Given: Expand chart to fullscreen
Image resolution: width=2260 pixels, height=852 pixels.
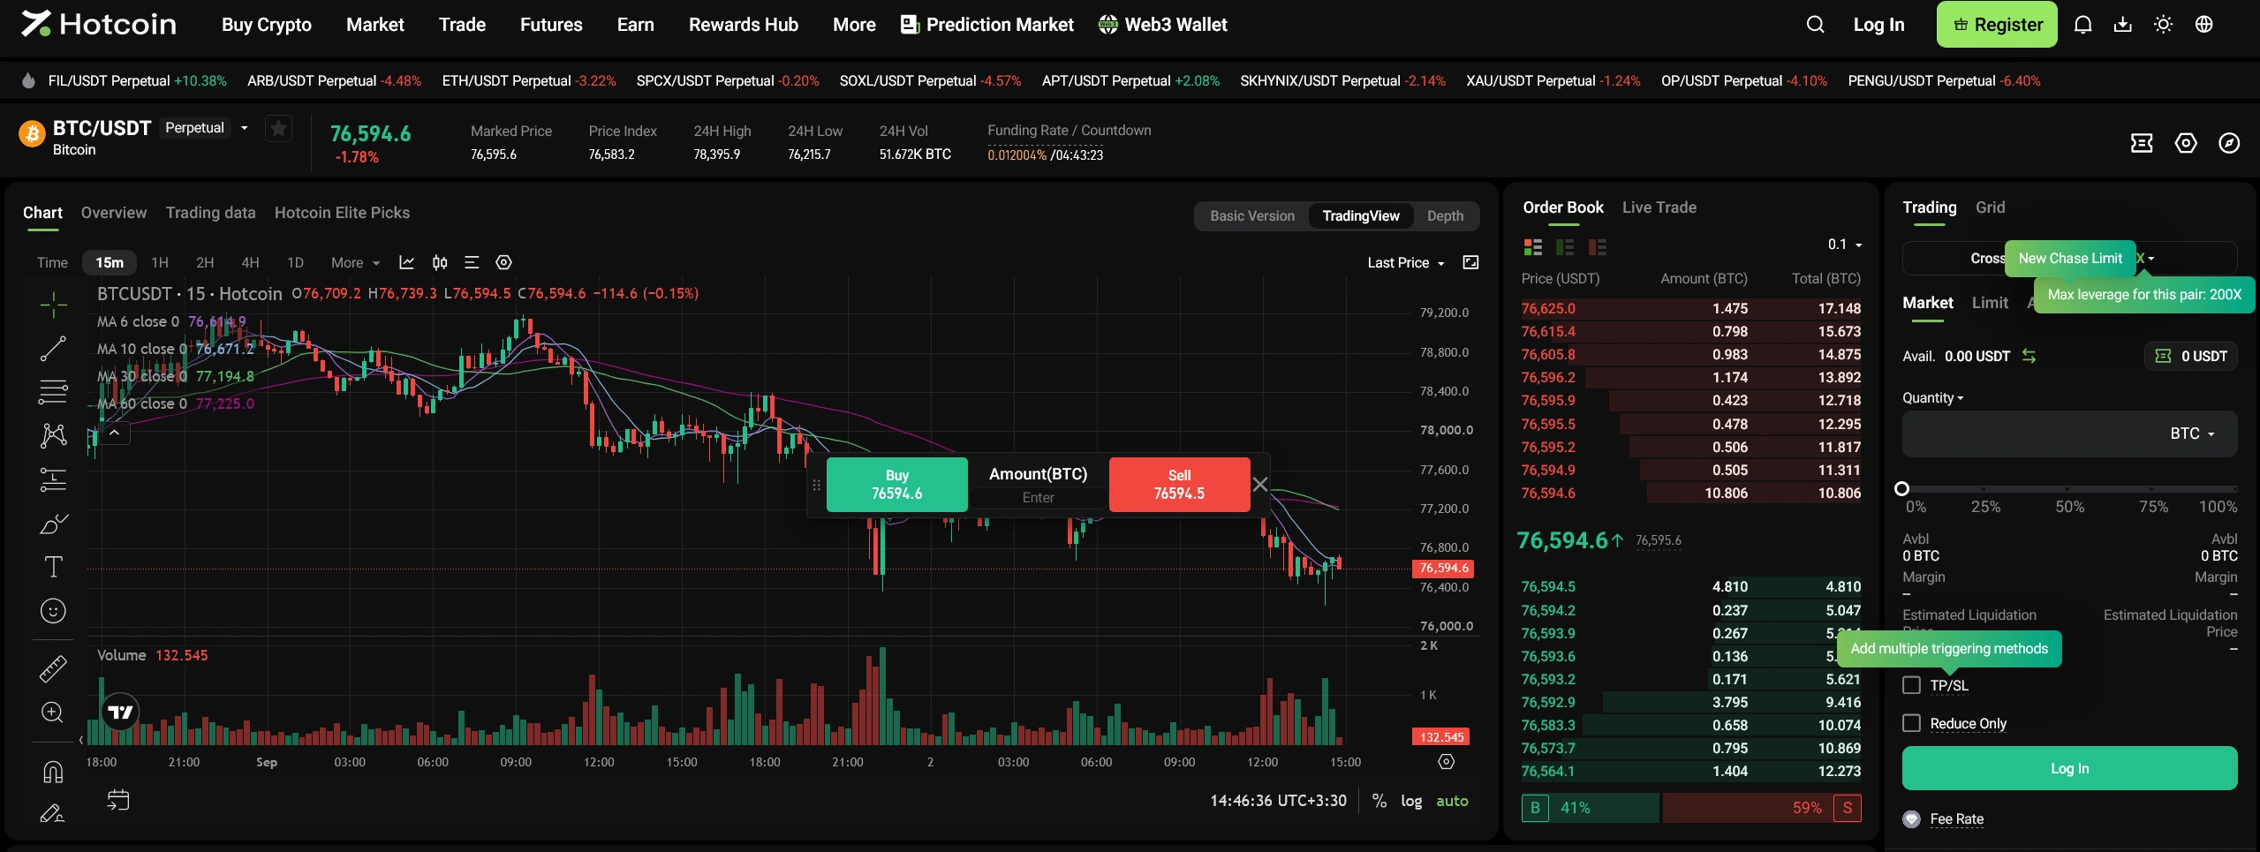Looking at the screenshot, I should 1470,262.
